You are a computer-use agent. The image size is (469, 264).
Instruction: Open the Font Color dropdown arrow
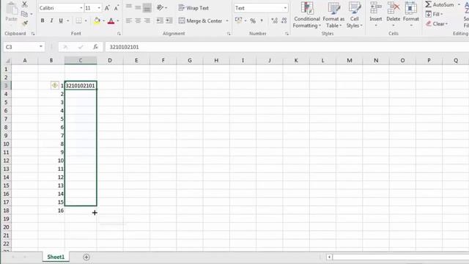[x=118, y=21]
